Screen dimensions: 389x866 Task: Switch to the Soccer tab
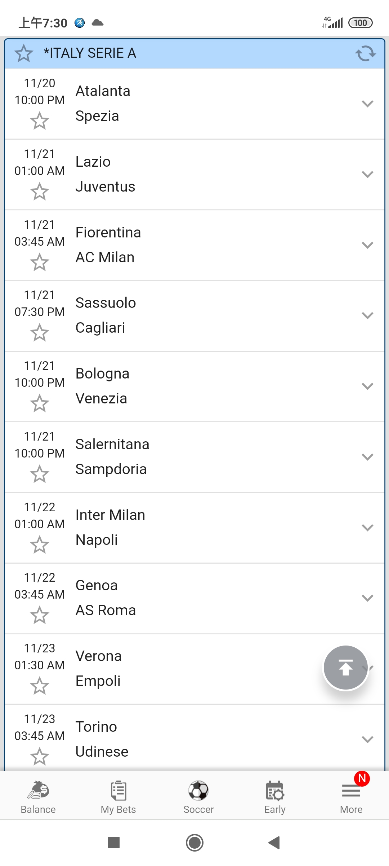click(198, 797)
